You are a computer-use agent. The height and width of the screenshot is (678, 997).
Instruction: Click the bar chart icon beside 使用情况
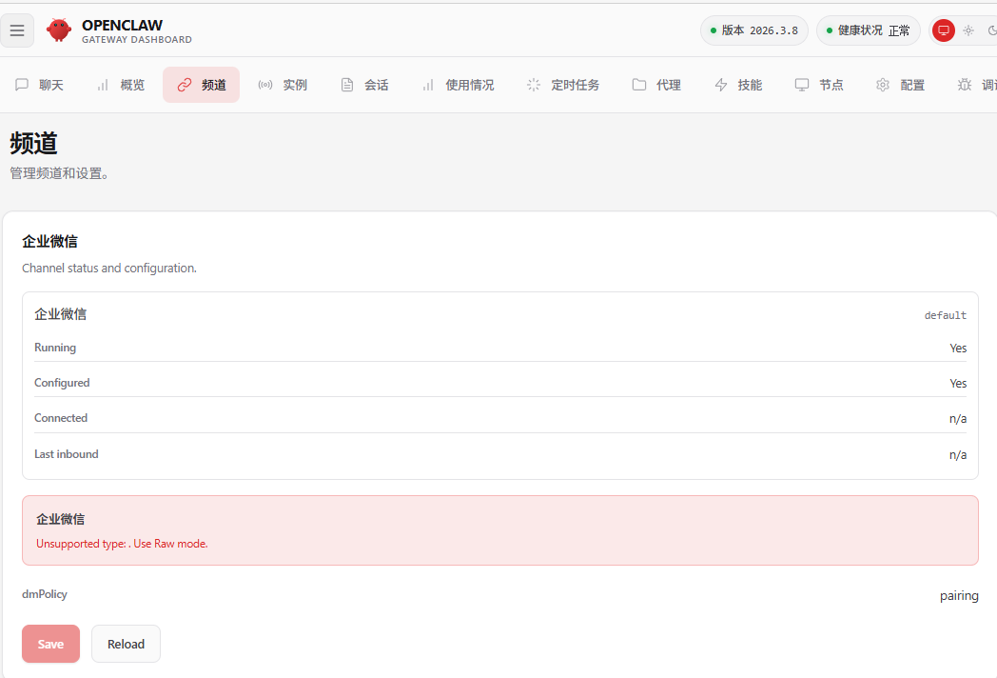pos(428,85)
